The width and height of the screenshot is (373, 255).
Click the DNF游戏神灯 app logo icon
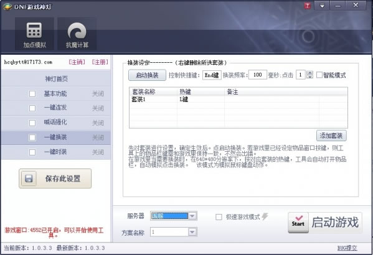7,6
